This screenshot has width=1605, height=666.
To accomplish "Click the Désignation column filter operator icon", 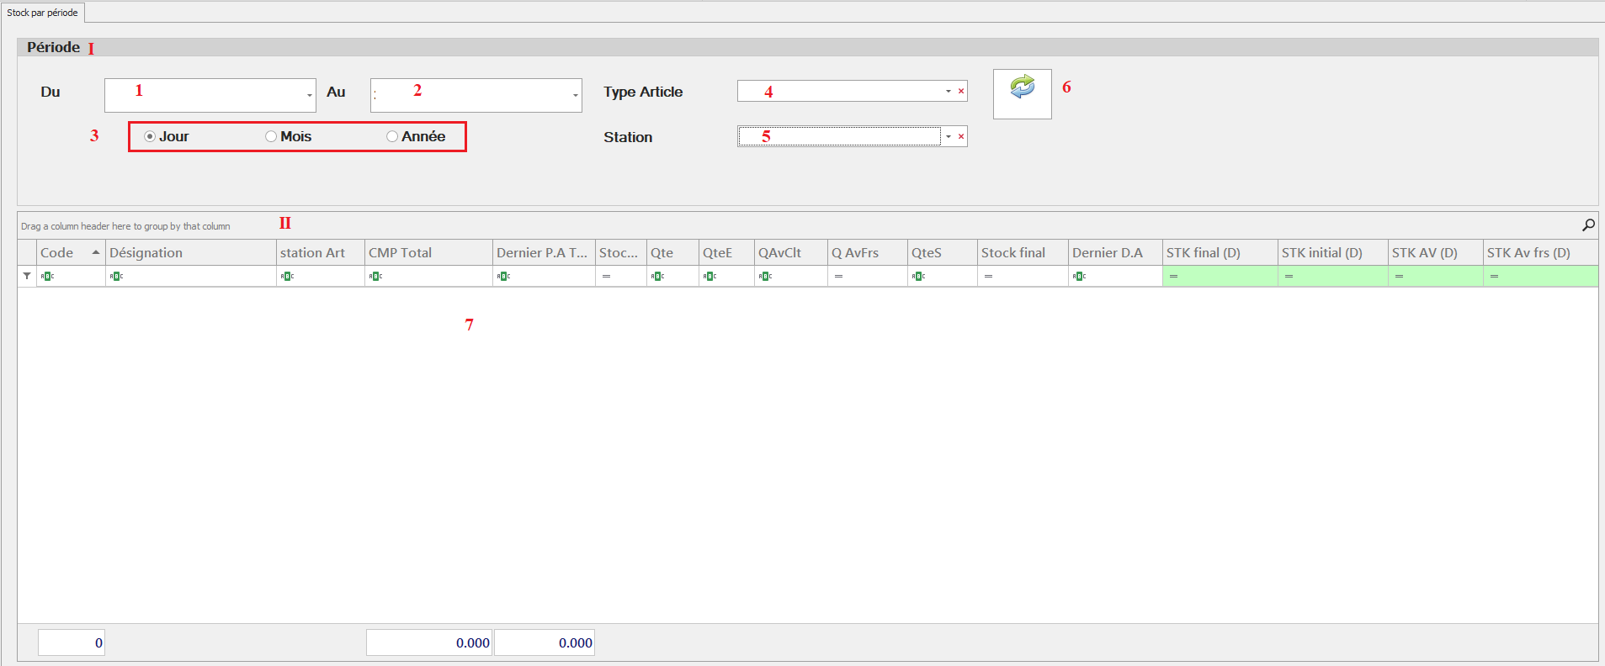I will point(116,277).
